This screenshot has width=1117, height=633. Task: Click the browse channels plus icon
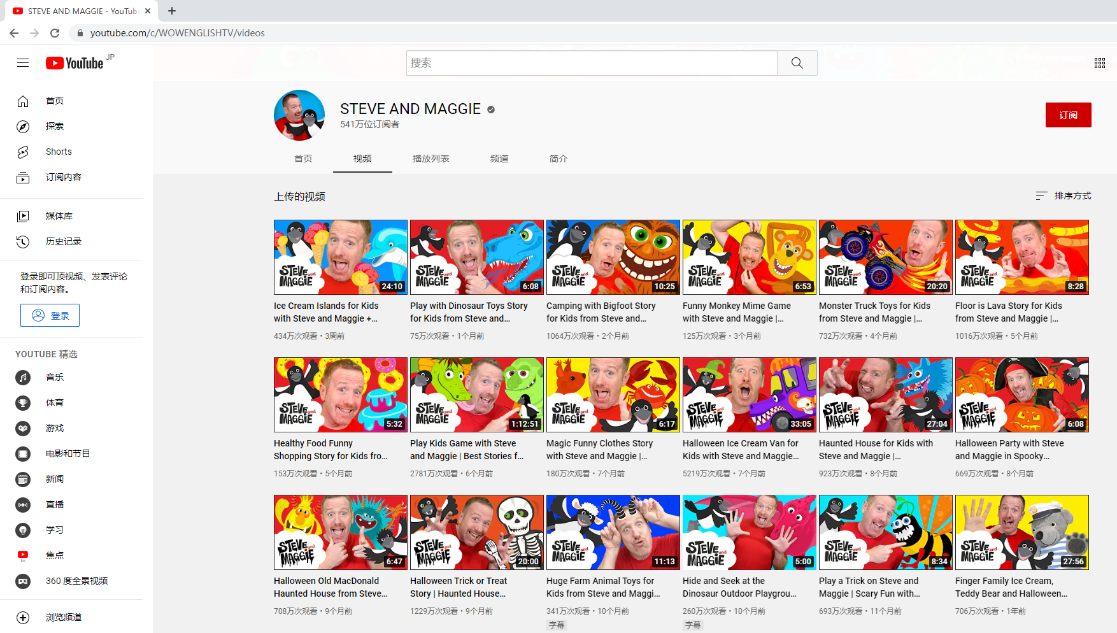pos(23,617)
